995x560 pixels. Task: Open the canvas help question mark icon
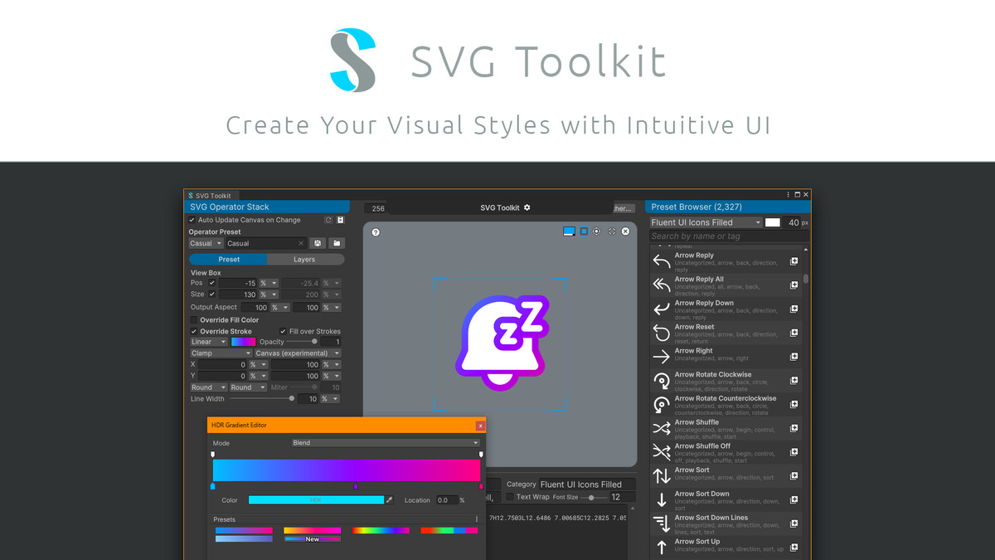[x=376, y=232]
